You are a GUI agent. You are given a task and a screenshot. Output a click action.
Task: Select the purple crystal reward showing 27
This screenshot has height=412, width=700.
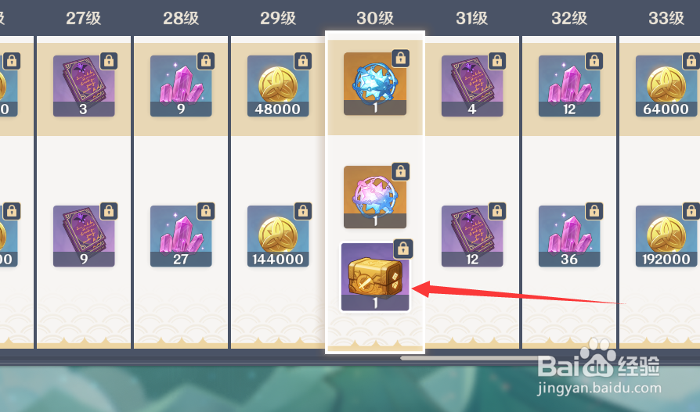[181, 236]
